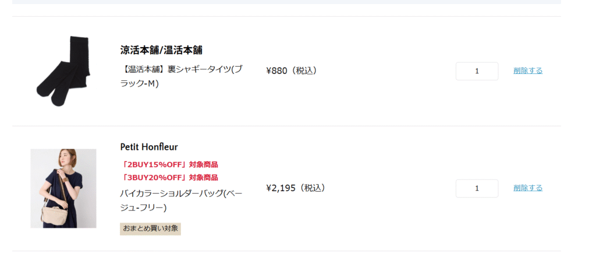Click the pale blue strip at the top
596x265 pixels.
(286, 2)
